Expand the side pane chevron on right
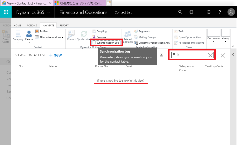 coord(233,55)
